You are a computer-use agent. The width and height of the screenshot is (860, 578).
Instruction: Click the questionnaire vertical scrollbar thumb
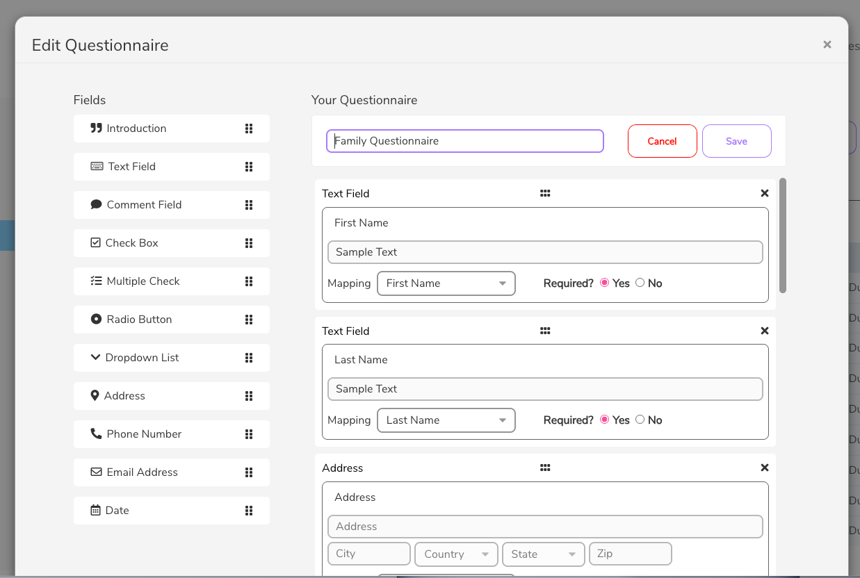783,236
